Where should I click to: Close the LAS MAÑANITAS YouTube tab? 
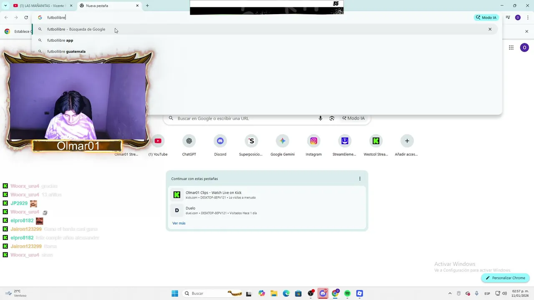(71, 6)
